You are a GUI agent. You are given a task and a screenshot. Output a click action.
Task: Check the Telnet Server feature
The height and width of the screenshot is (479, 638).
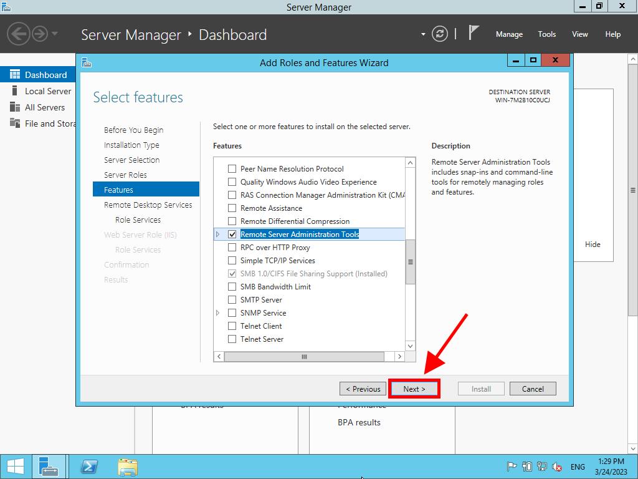(232, 339)
